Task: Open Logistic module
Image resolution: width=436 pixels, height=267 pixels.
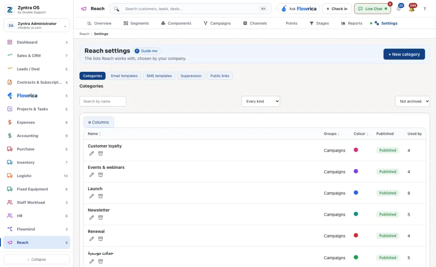Action: 37,176
